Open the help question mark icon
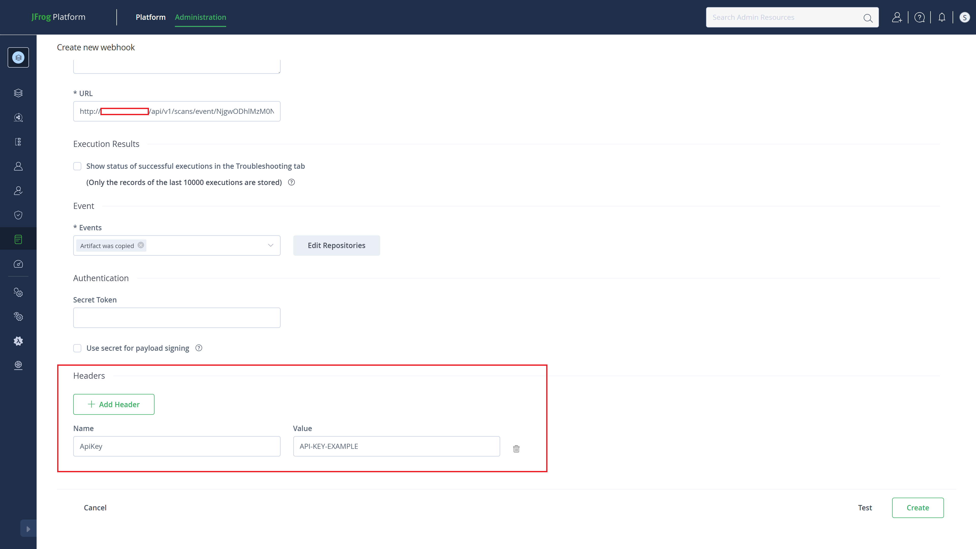This screenshot has height=549, width=976. (920, 18)
